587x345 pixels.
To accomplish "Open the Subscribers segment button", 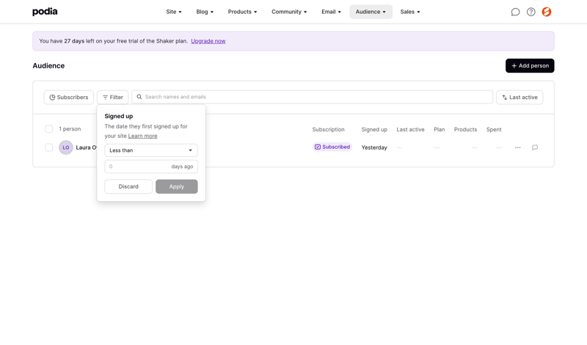I will click(x=68, y=98).
